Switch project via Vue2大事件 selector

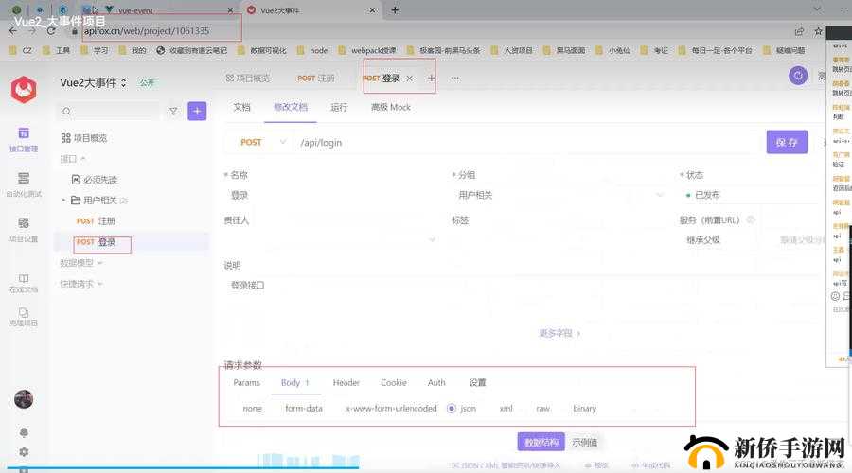[93, 82]
